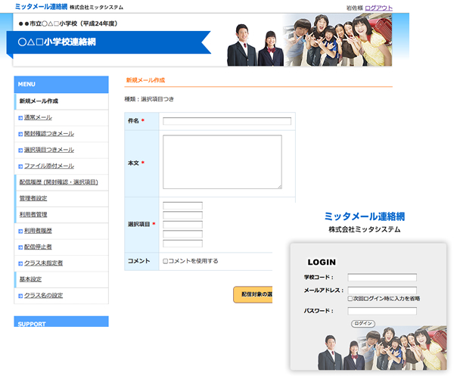Image resolution: width=454 pixels, height=379 pixels.
Task: Go to 基本設定 in the sidebar
Action: pos(30,279)
